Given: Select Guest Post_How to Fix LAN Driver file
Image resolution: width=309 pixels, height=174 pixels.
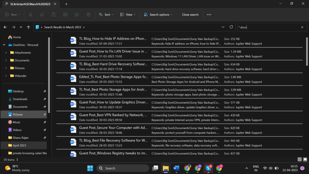Looking at the screenshot, I should coord(179,54).
